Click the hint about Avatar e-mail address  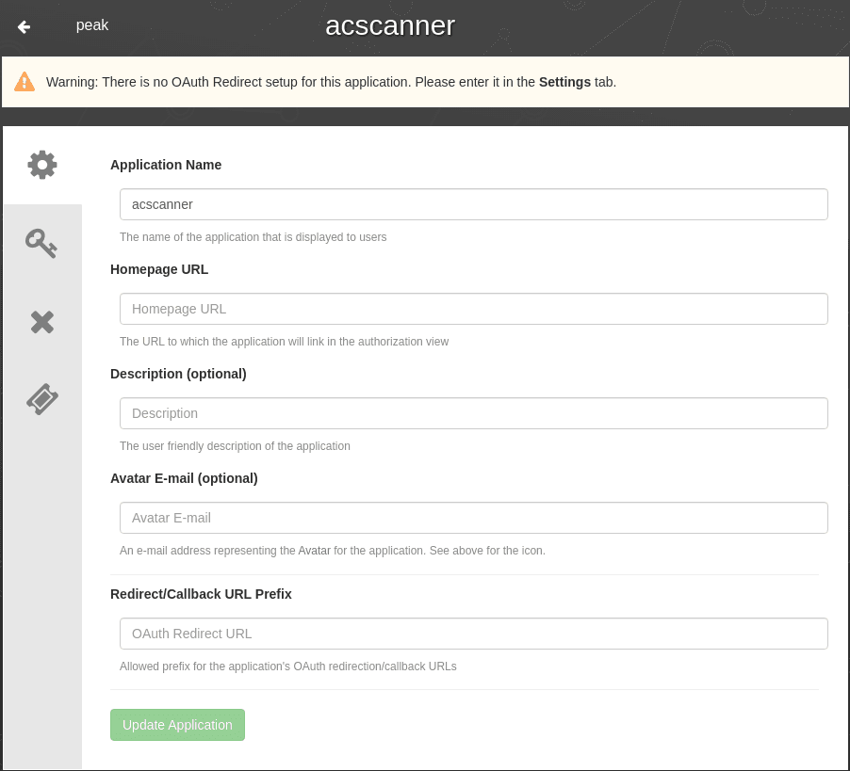click(x=333, y=551)
